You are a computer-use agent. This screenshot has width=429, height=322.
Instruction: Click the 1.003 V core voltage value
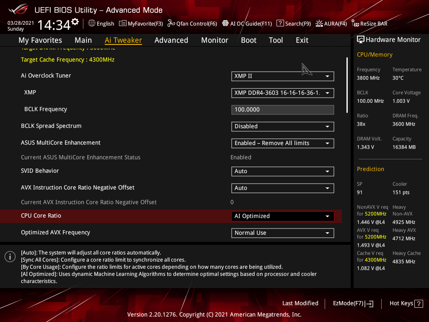point(401,101)
